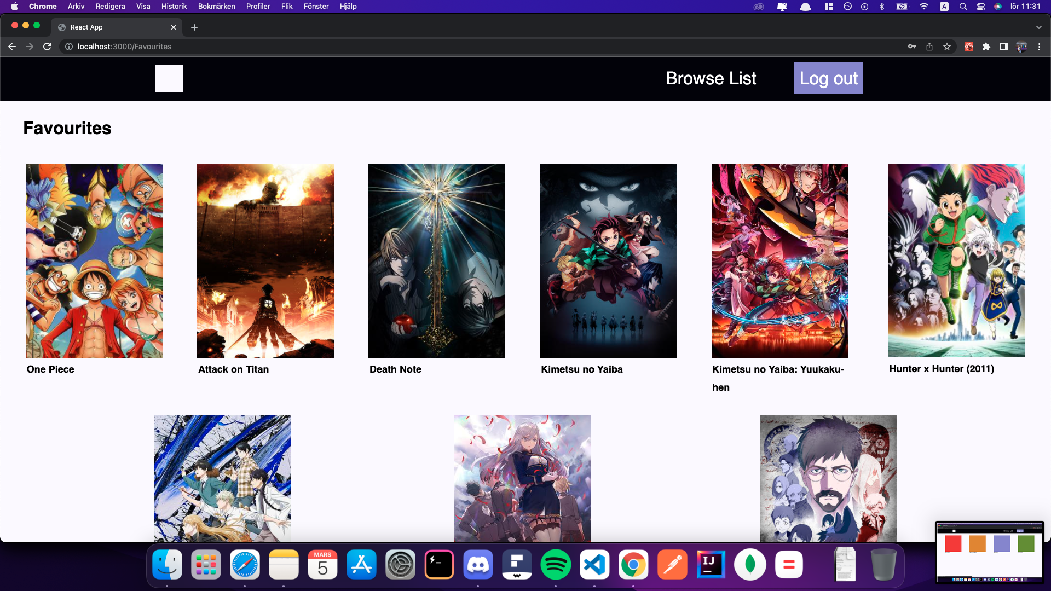Click the Log out button
This screenshot has width=1051, height=591.
coord(828,78)
